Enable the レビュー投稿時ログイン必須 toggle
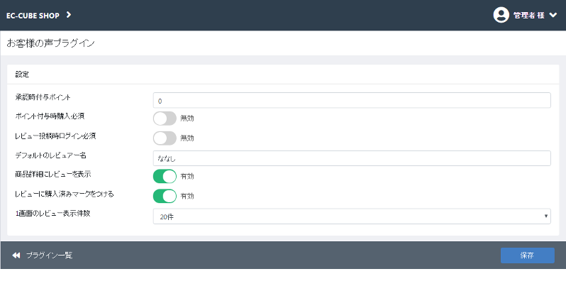Image resolution: width=566 pixels, height=291 pixels. [x=165, y=138]
